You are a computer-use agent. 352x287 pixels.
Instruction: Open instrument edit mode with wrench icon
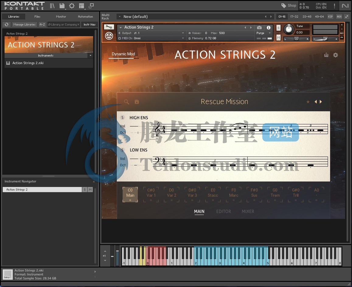[x=109, y=27]
